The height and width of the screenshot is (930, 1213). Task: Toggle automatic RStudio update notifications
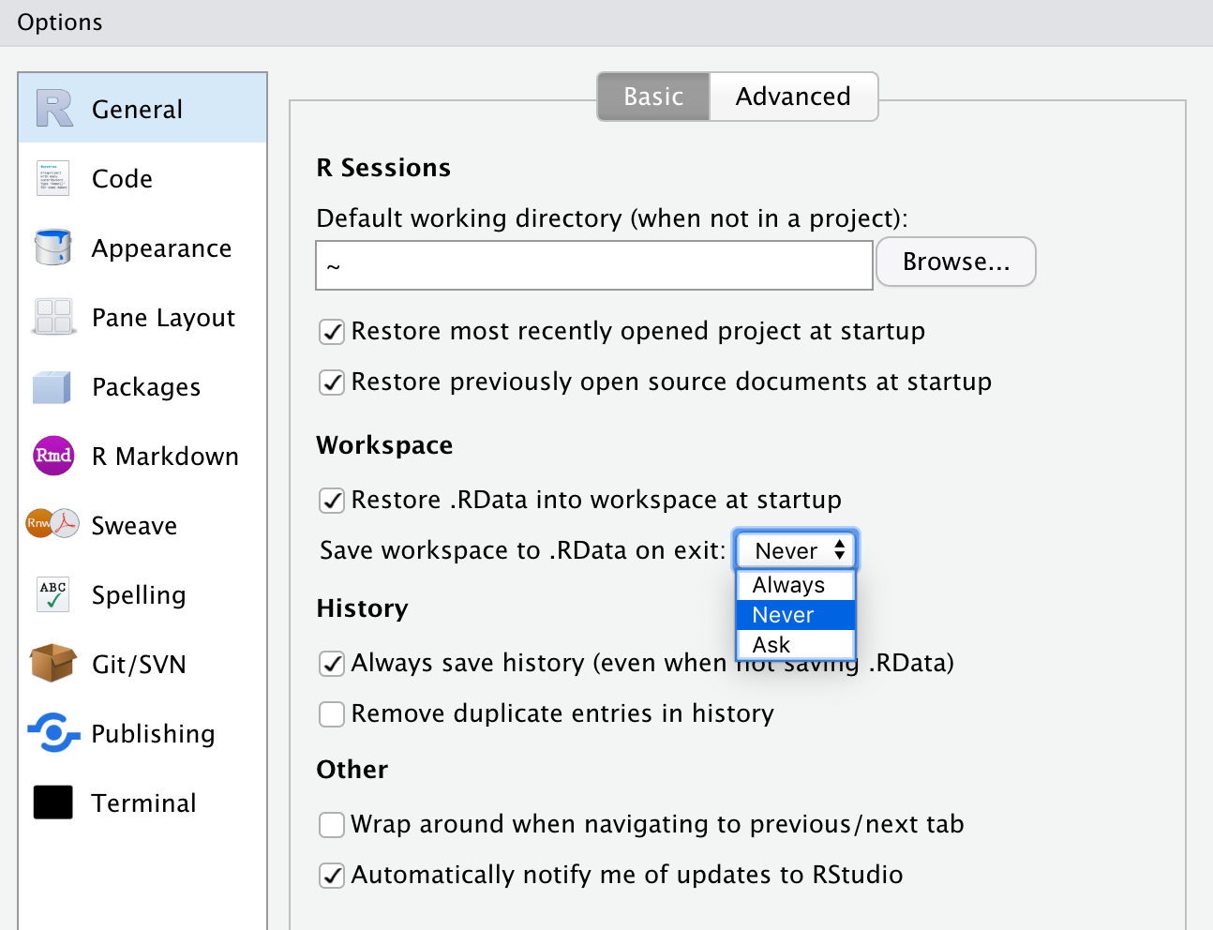point(332,876)
